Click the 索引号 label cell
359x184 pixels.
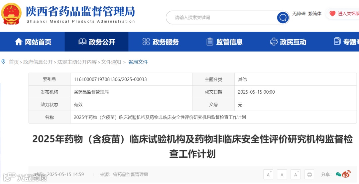point(50,79)
